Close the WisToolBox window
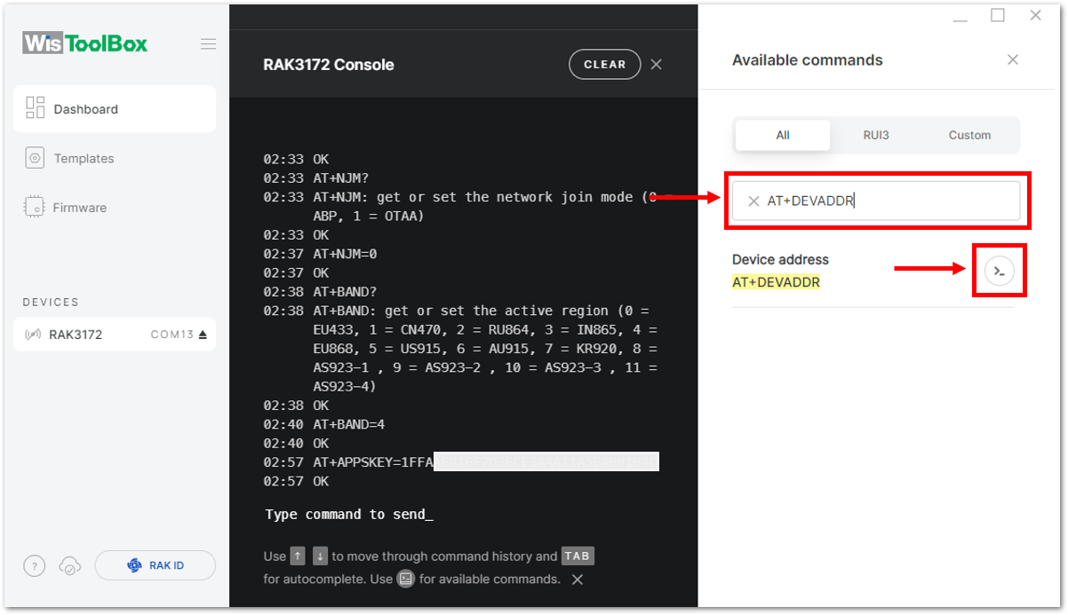 click(1035, 16)
